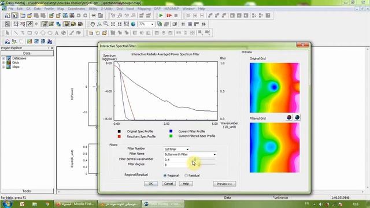The image size is (370, 208).
Task: Switch to the Data tab in Project Explorer
Action: click(27, 53)
